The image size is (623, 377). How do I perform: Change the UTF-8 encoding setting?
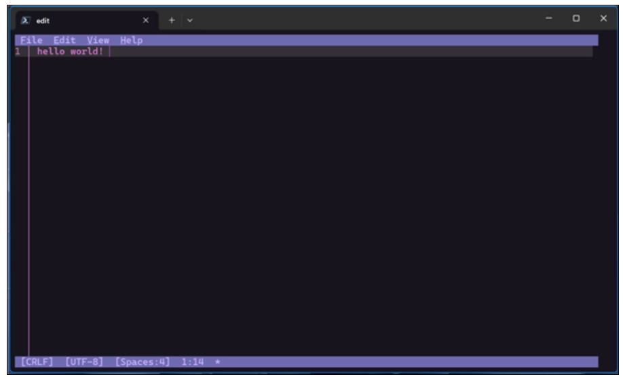84,362
